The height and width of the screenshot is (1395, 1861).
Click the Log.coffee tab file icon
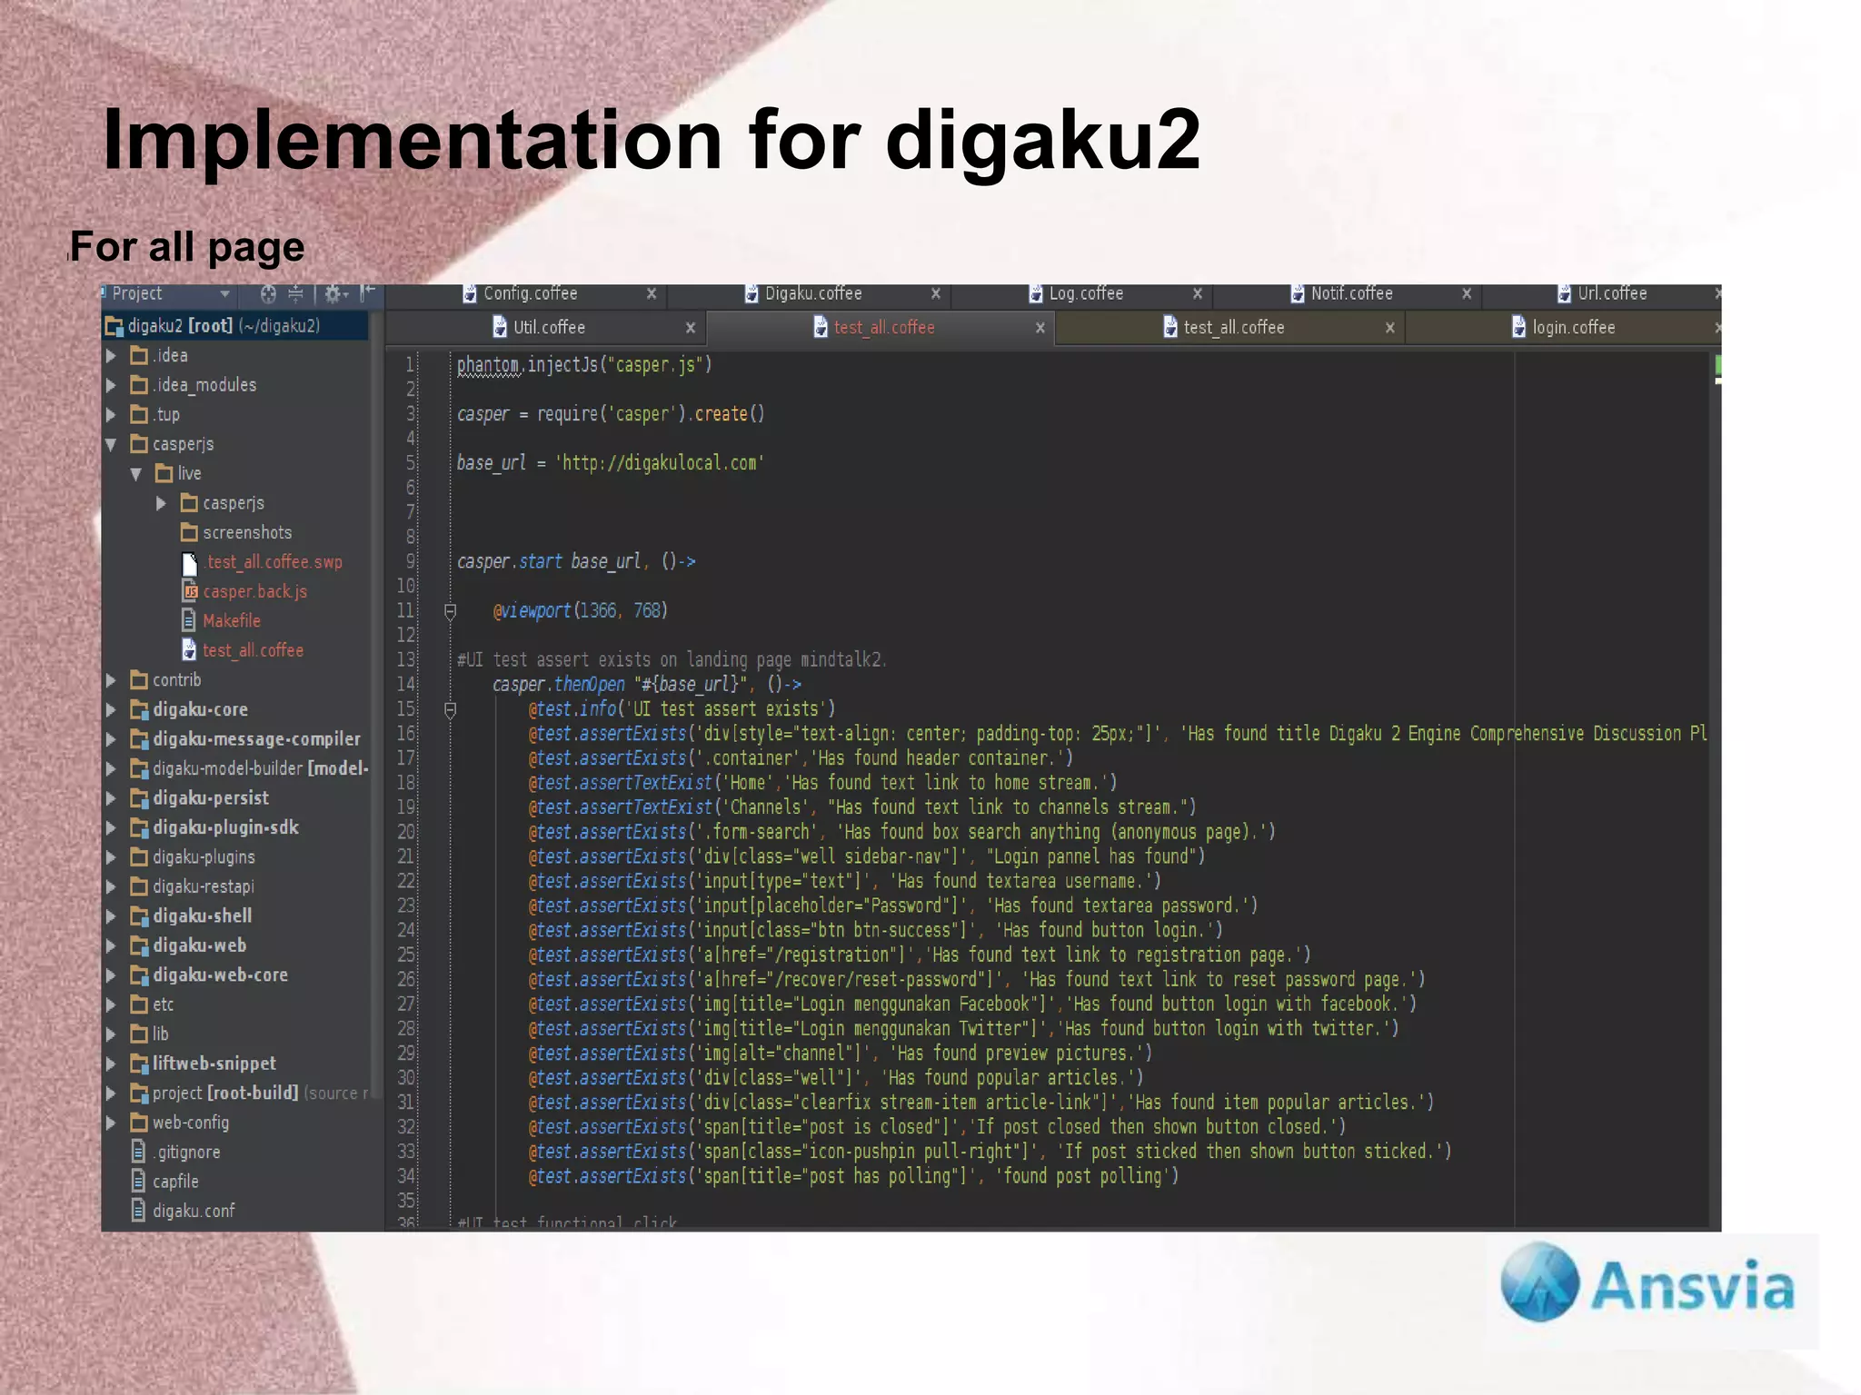(1036, 293)
